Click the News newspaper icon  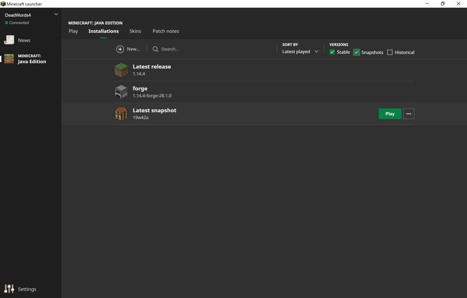pyautogui.click(x=9, y=40)
